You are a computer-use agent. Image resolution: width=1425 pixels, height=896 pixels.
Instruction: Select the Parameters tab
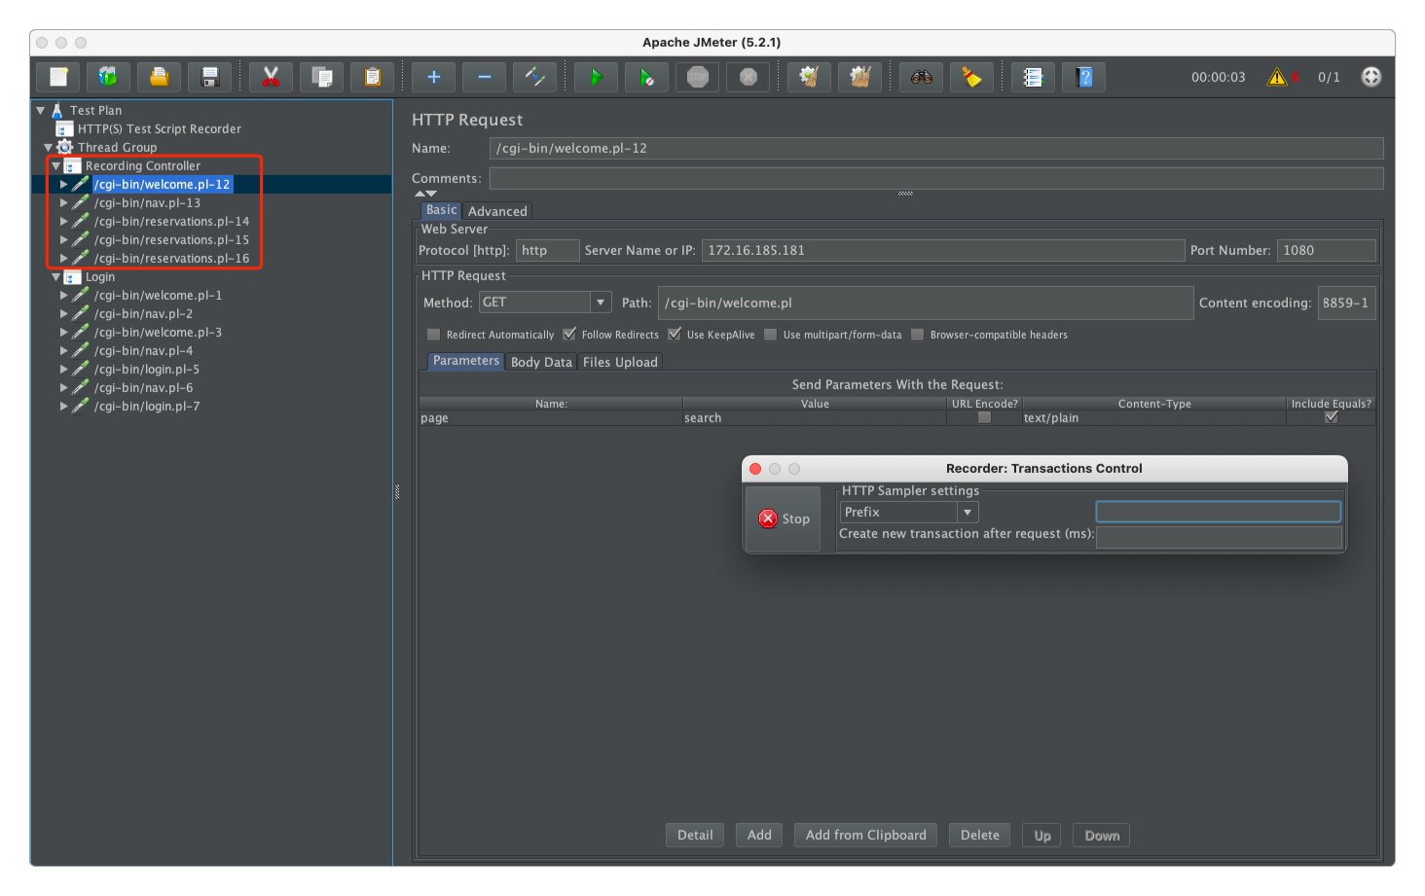(x=465, y=361)
